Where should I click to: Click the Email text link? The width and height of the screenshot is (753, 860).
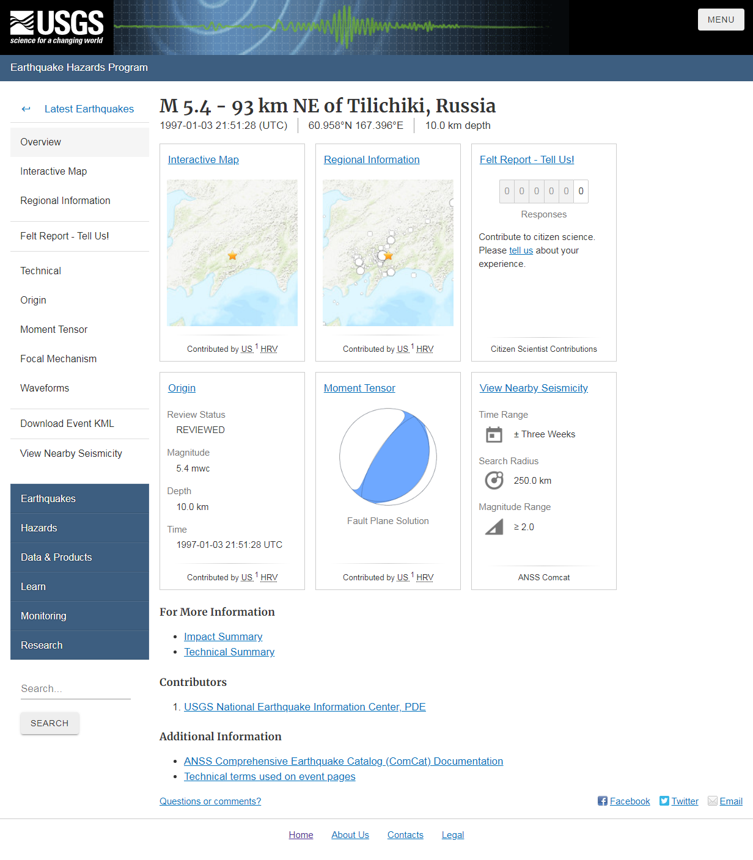(731, 801)
